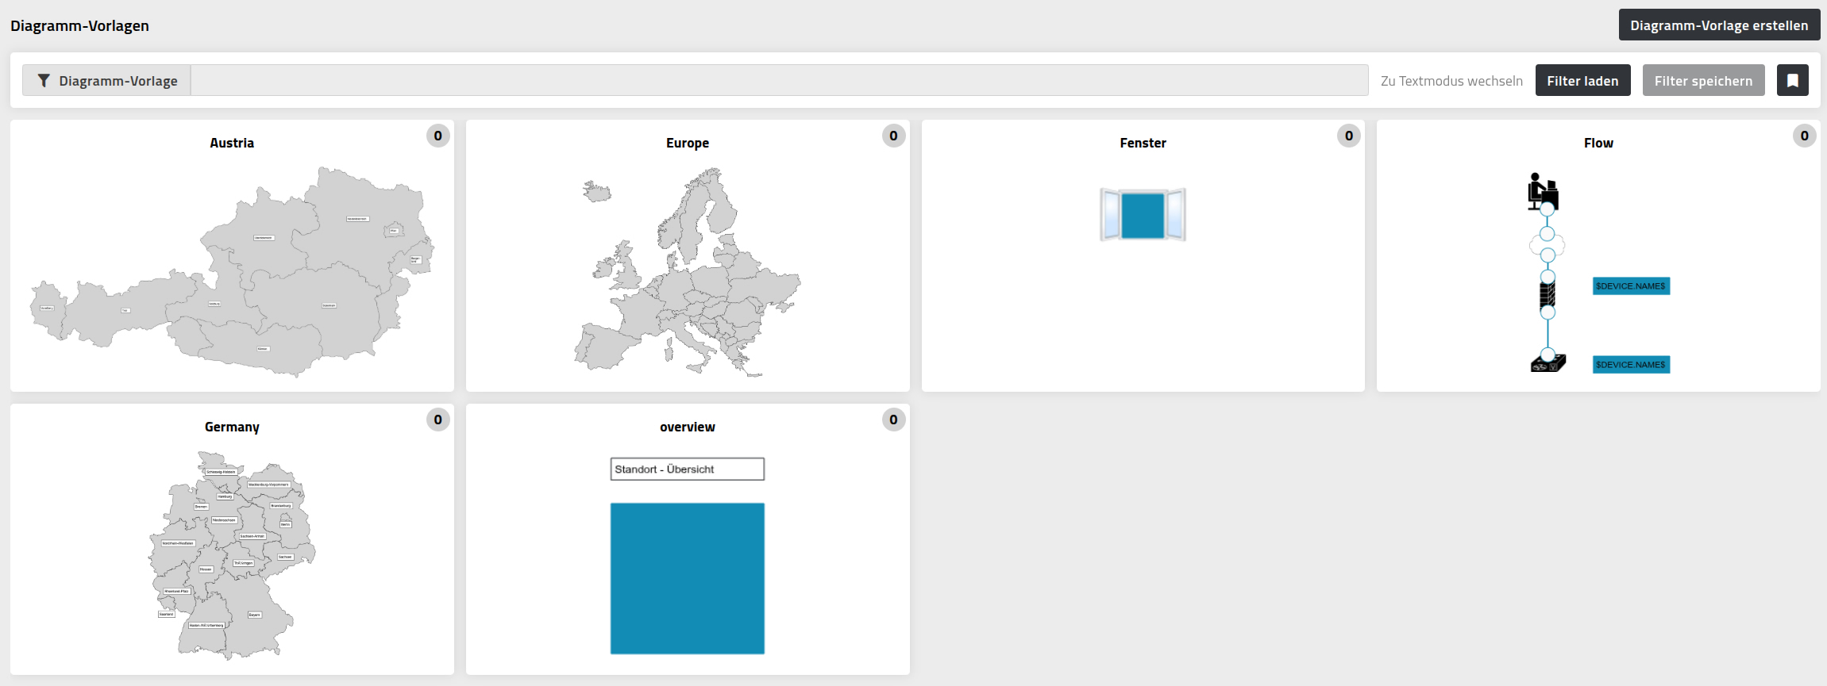Click the lower $DEVICE.NAME$ label in Flow
The height and width of the screenshot is (686, 1827).
click(1631, 364)
